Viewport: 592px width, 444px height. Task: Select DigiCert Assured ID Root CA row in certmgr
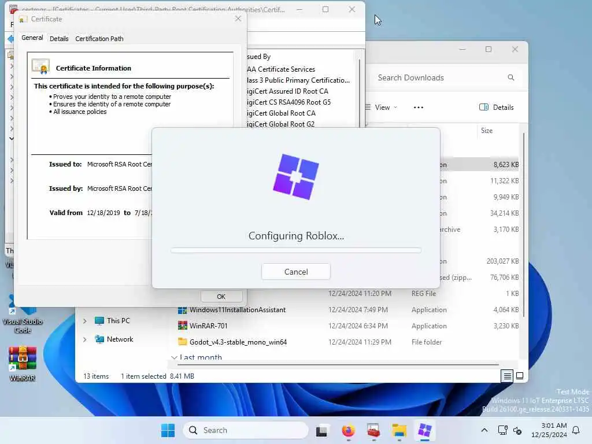click(287, 91)
